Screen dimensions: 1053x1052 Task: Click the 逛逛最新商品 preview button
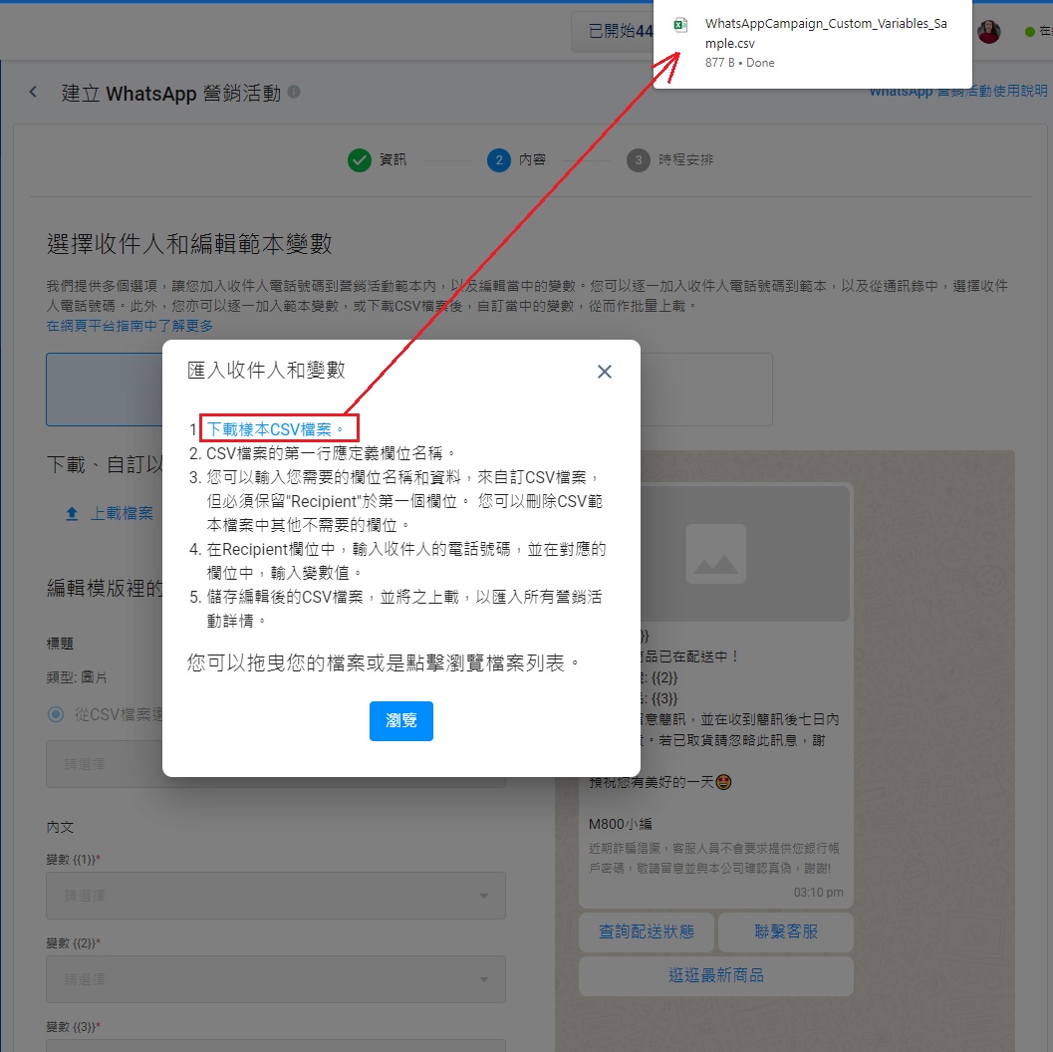[716, 975]
